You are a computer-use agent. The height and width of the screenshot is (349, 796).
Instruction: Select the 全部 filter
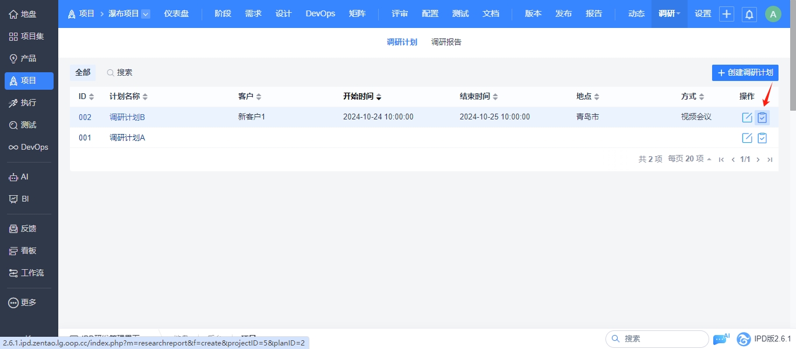tap(83, 72)
